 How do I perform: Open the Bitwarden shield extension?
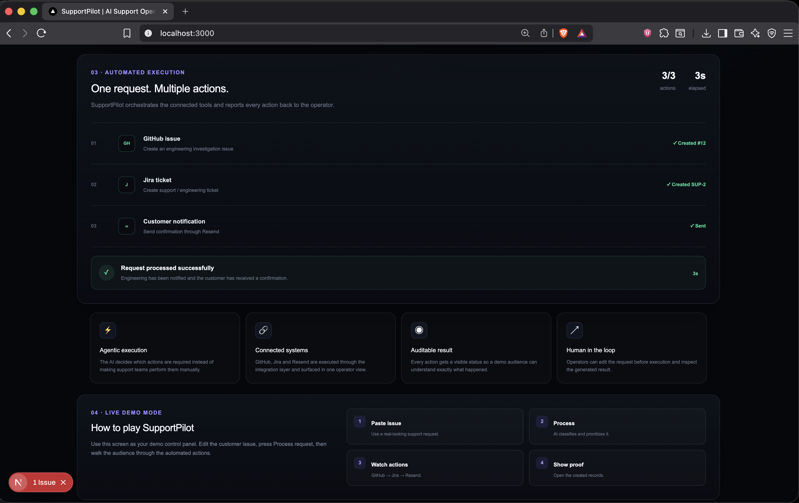[x=647, y=33]
